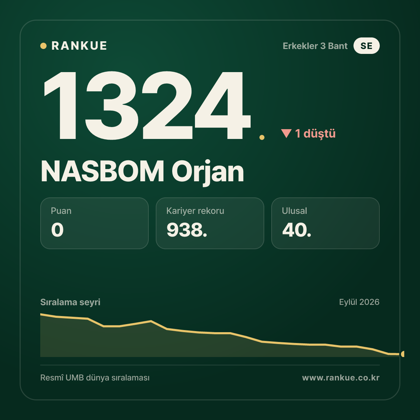
Task: Select the SE country badge
Action: [366, 46]
